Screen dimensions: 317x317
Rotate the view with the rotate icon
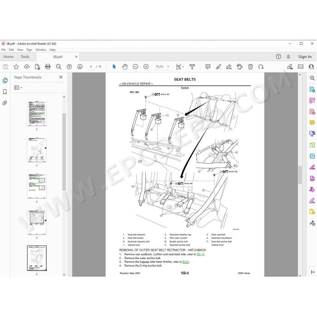[261, 67]
